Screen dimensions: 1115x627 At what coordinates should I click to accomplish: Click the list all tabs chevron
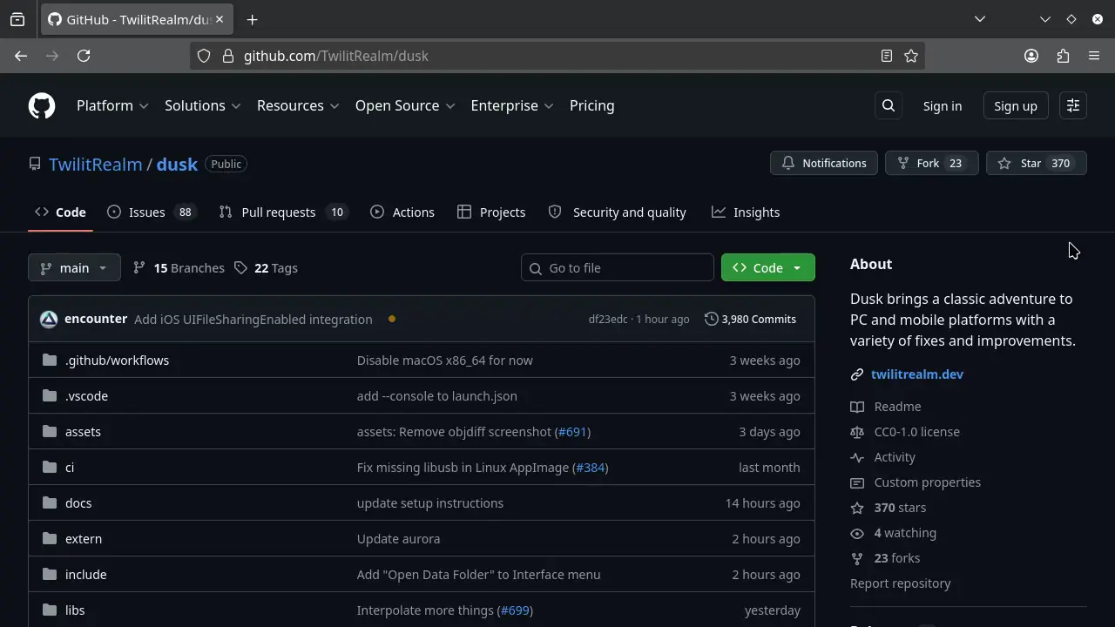coord(980,19)
